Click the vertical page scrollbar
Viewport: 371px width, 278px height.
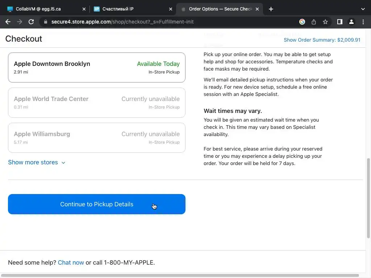[x=368, y=198]
